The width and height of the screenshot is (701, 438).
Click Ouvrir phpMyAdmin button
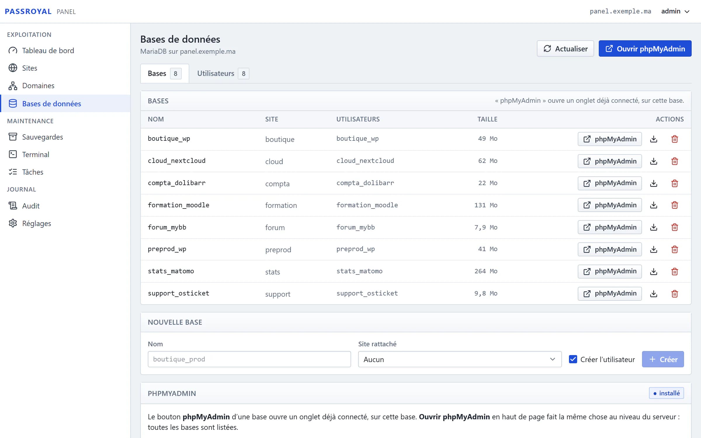pos(645,48)
